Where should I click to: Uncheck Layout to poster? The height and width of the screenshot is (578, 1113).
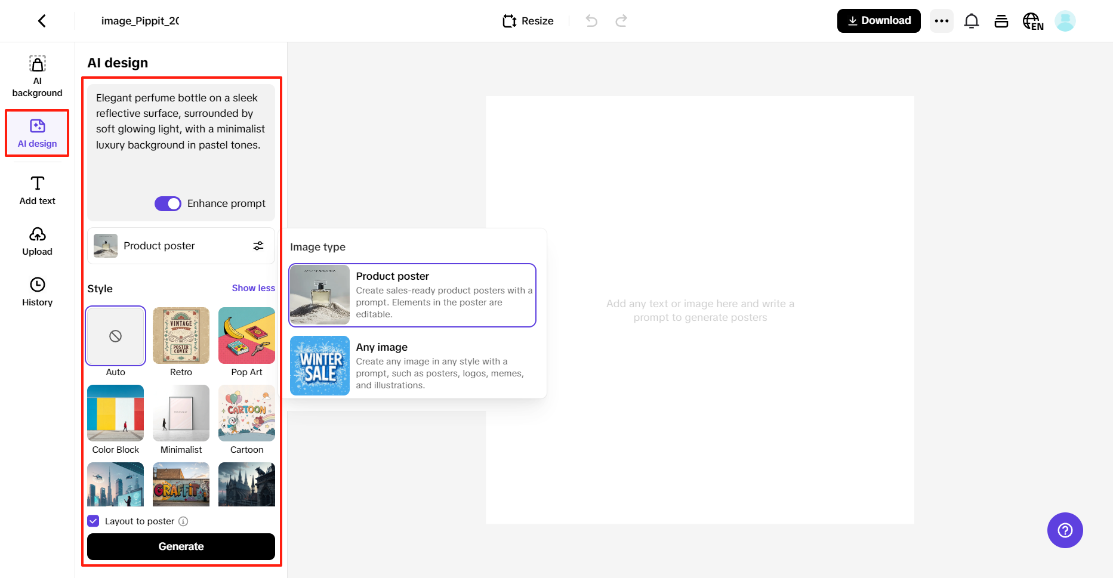(x=93, y=521)
